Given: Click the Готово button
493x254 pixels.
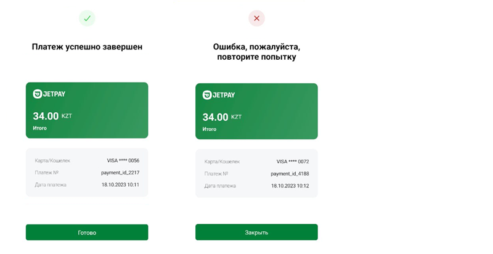Looking at the screenshot, I should pos(87,232).
